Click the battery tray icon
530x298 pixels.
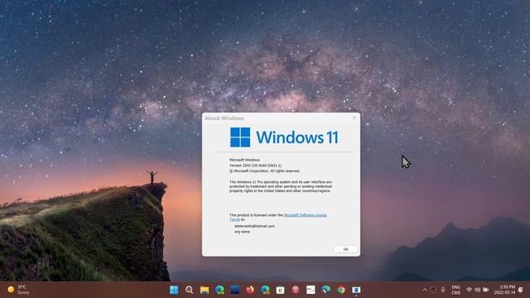coord(486,290)
